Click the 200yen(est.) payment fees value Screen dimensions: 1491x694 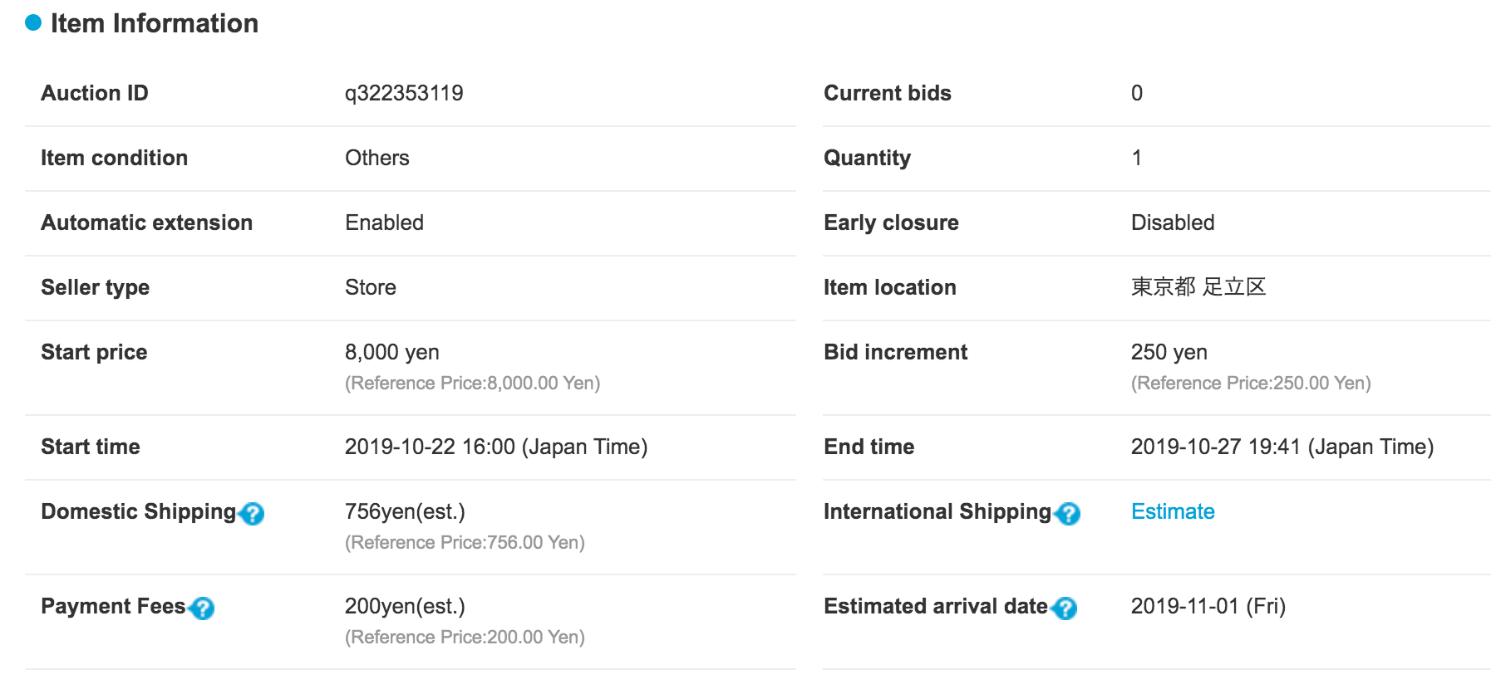click(405, 606)
